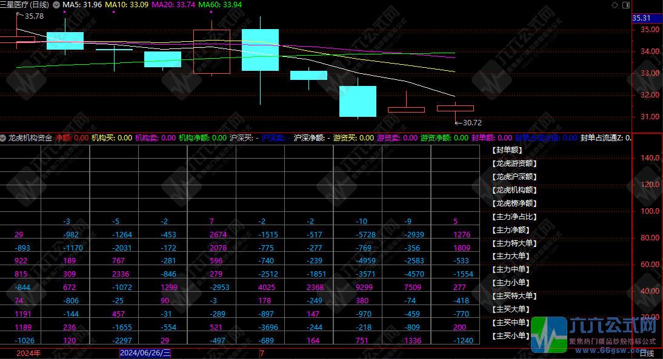
Task: Select the hollow white-outlined candlestick
Action: [x=212, y=51]
